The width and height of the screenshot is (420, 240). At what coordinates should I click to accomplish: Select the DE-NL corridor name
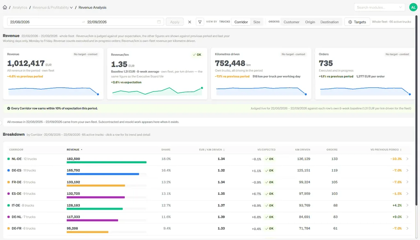click(16, 217)
